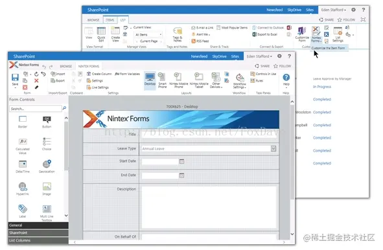Image resolution: width=383 pixels, height=250 pixels.
Task: Select ITEMS tab in back window
Action: pyautogui.click(x=110, y=20)
